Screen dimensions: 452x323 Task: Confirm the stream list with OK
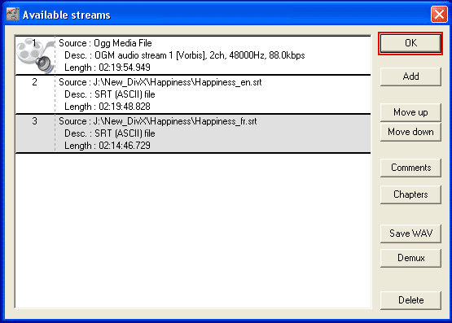click(410, 43)
